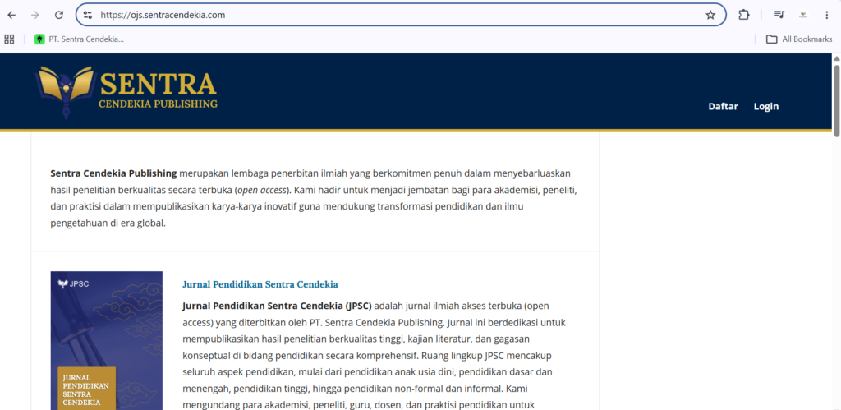Viewport: 841px width, 410px height.
Task: Bookmark this page with the star icon
Action: [710, 15]
